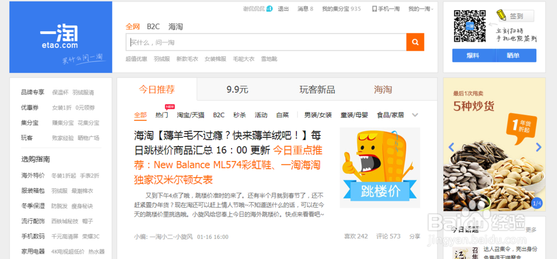Image resolution: width=557 pixels, height=259 pixels.
Task: Click 更多 next to 今日话题
Action: point(531,230)
